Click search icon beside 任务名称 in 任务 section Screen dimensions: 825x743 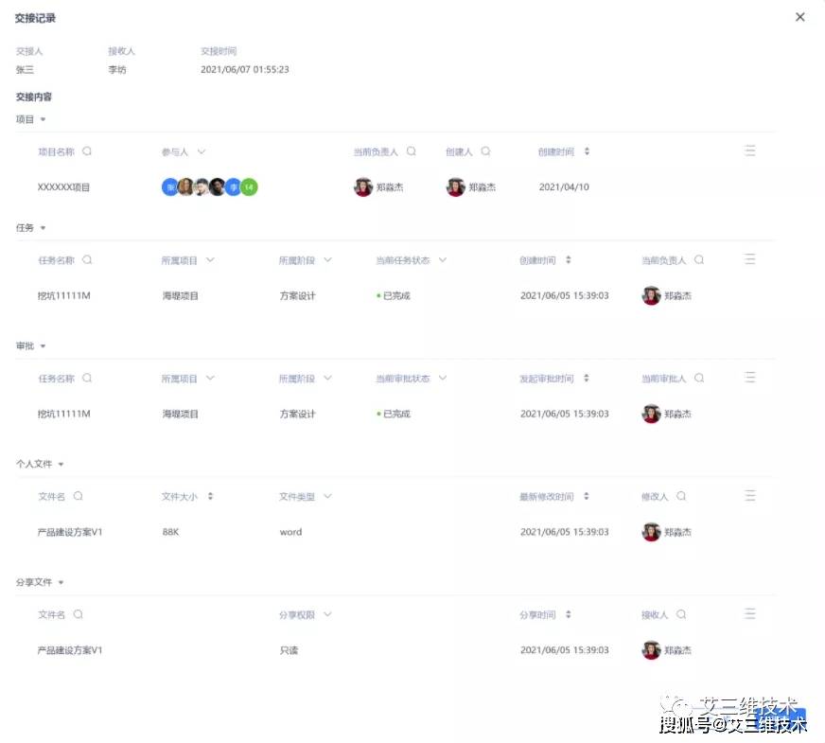click(x=87, y=259)
